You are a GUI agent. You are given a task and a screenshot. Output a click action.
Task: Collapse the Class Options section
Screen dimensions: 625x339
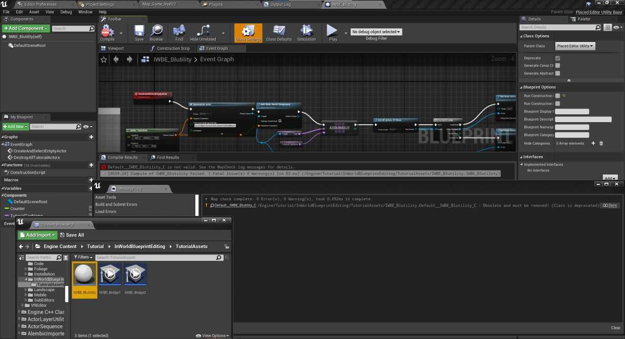click(521, 36)
